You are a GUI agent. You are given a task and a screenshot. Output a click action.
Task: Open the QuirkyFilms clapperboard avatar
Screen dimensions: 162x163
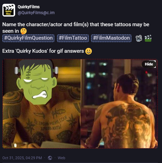[x=9, y=10]
